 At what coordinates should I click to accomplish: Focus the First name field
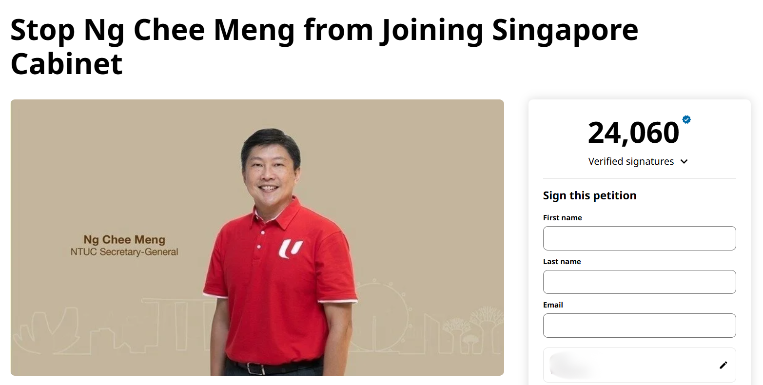point(639,238)
